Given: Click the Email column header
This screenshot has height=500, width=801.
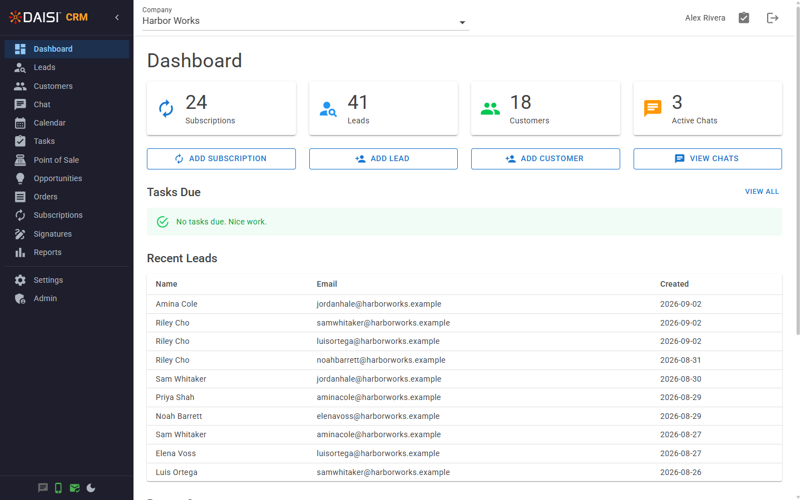Looking at the screenshot, I should [x=327, y=284].
